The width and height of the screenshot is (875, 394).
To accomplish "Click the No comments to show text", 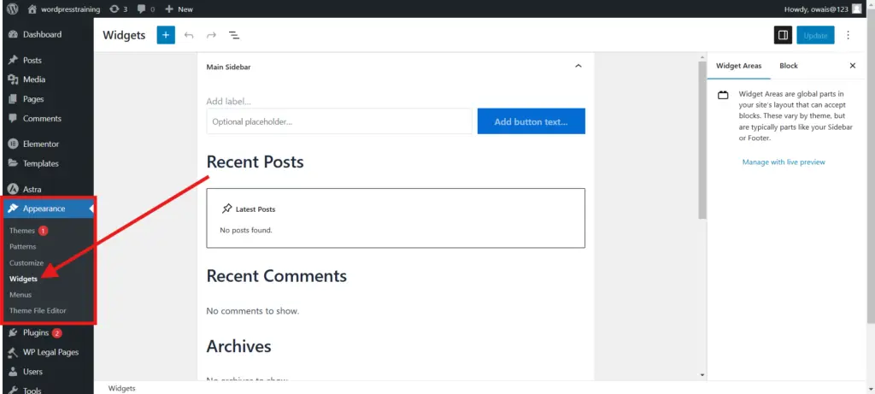I will pyautogui.click(x=253, y=311).
